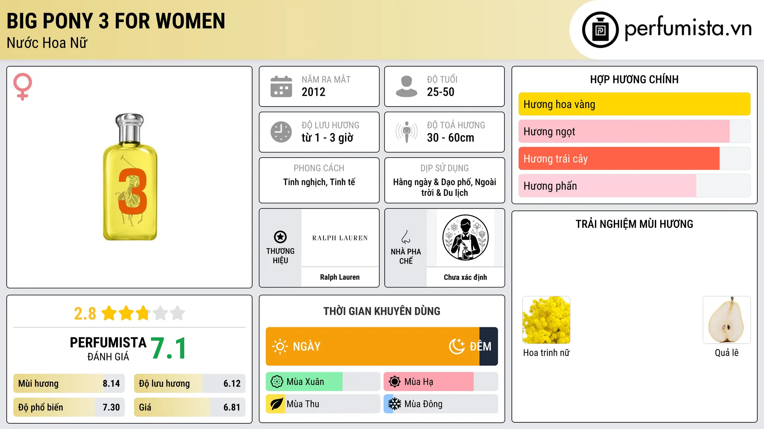The width and height of the screenshot is (764, 429).
Task: Click the Trải nghiệm mùi hương heading
Action: click(634, 224)
